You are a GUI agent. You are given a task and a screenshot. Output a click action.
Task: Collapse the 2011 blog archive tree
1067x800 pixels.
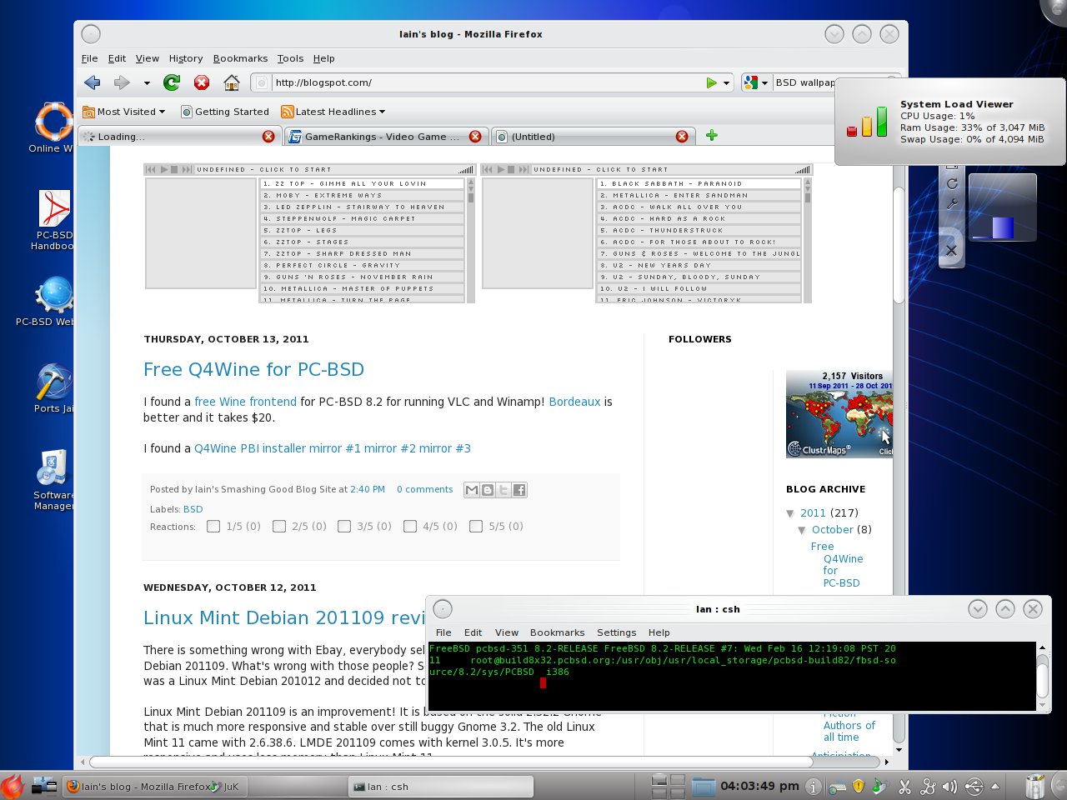pyautogui.click(x=790, y=513)
